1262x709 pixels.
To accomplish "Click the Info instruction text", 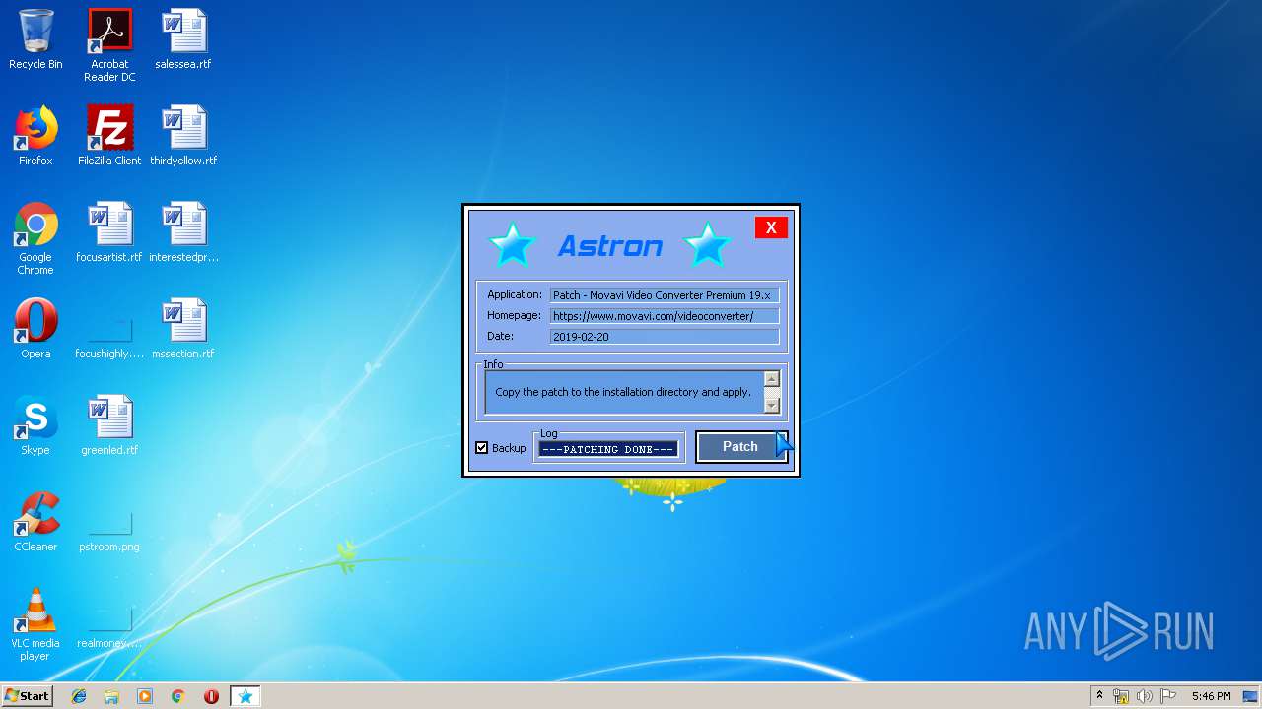I will (x=623, y=392).
